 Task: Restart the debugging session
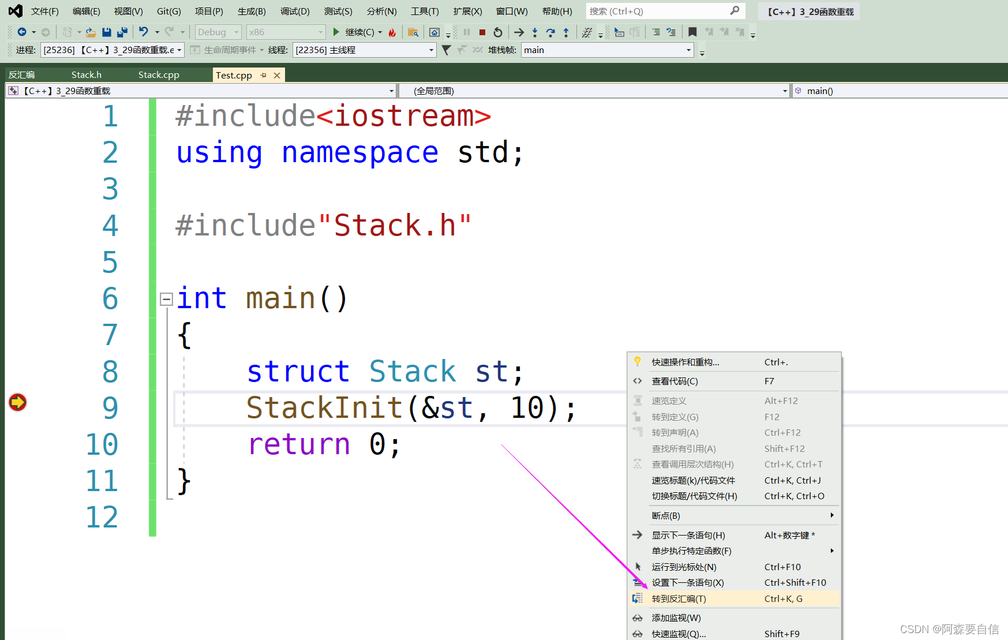pos(498,32)
